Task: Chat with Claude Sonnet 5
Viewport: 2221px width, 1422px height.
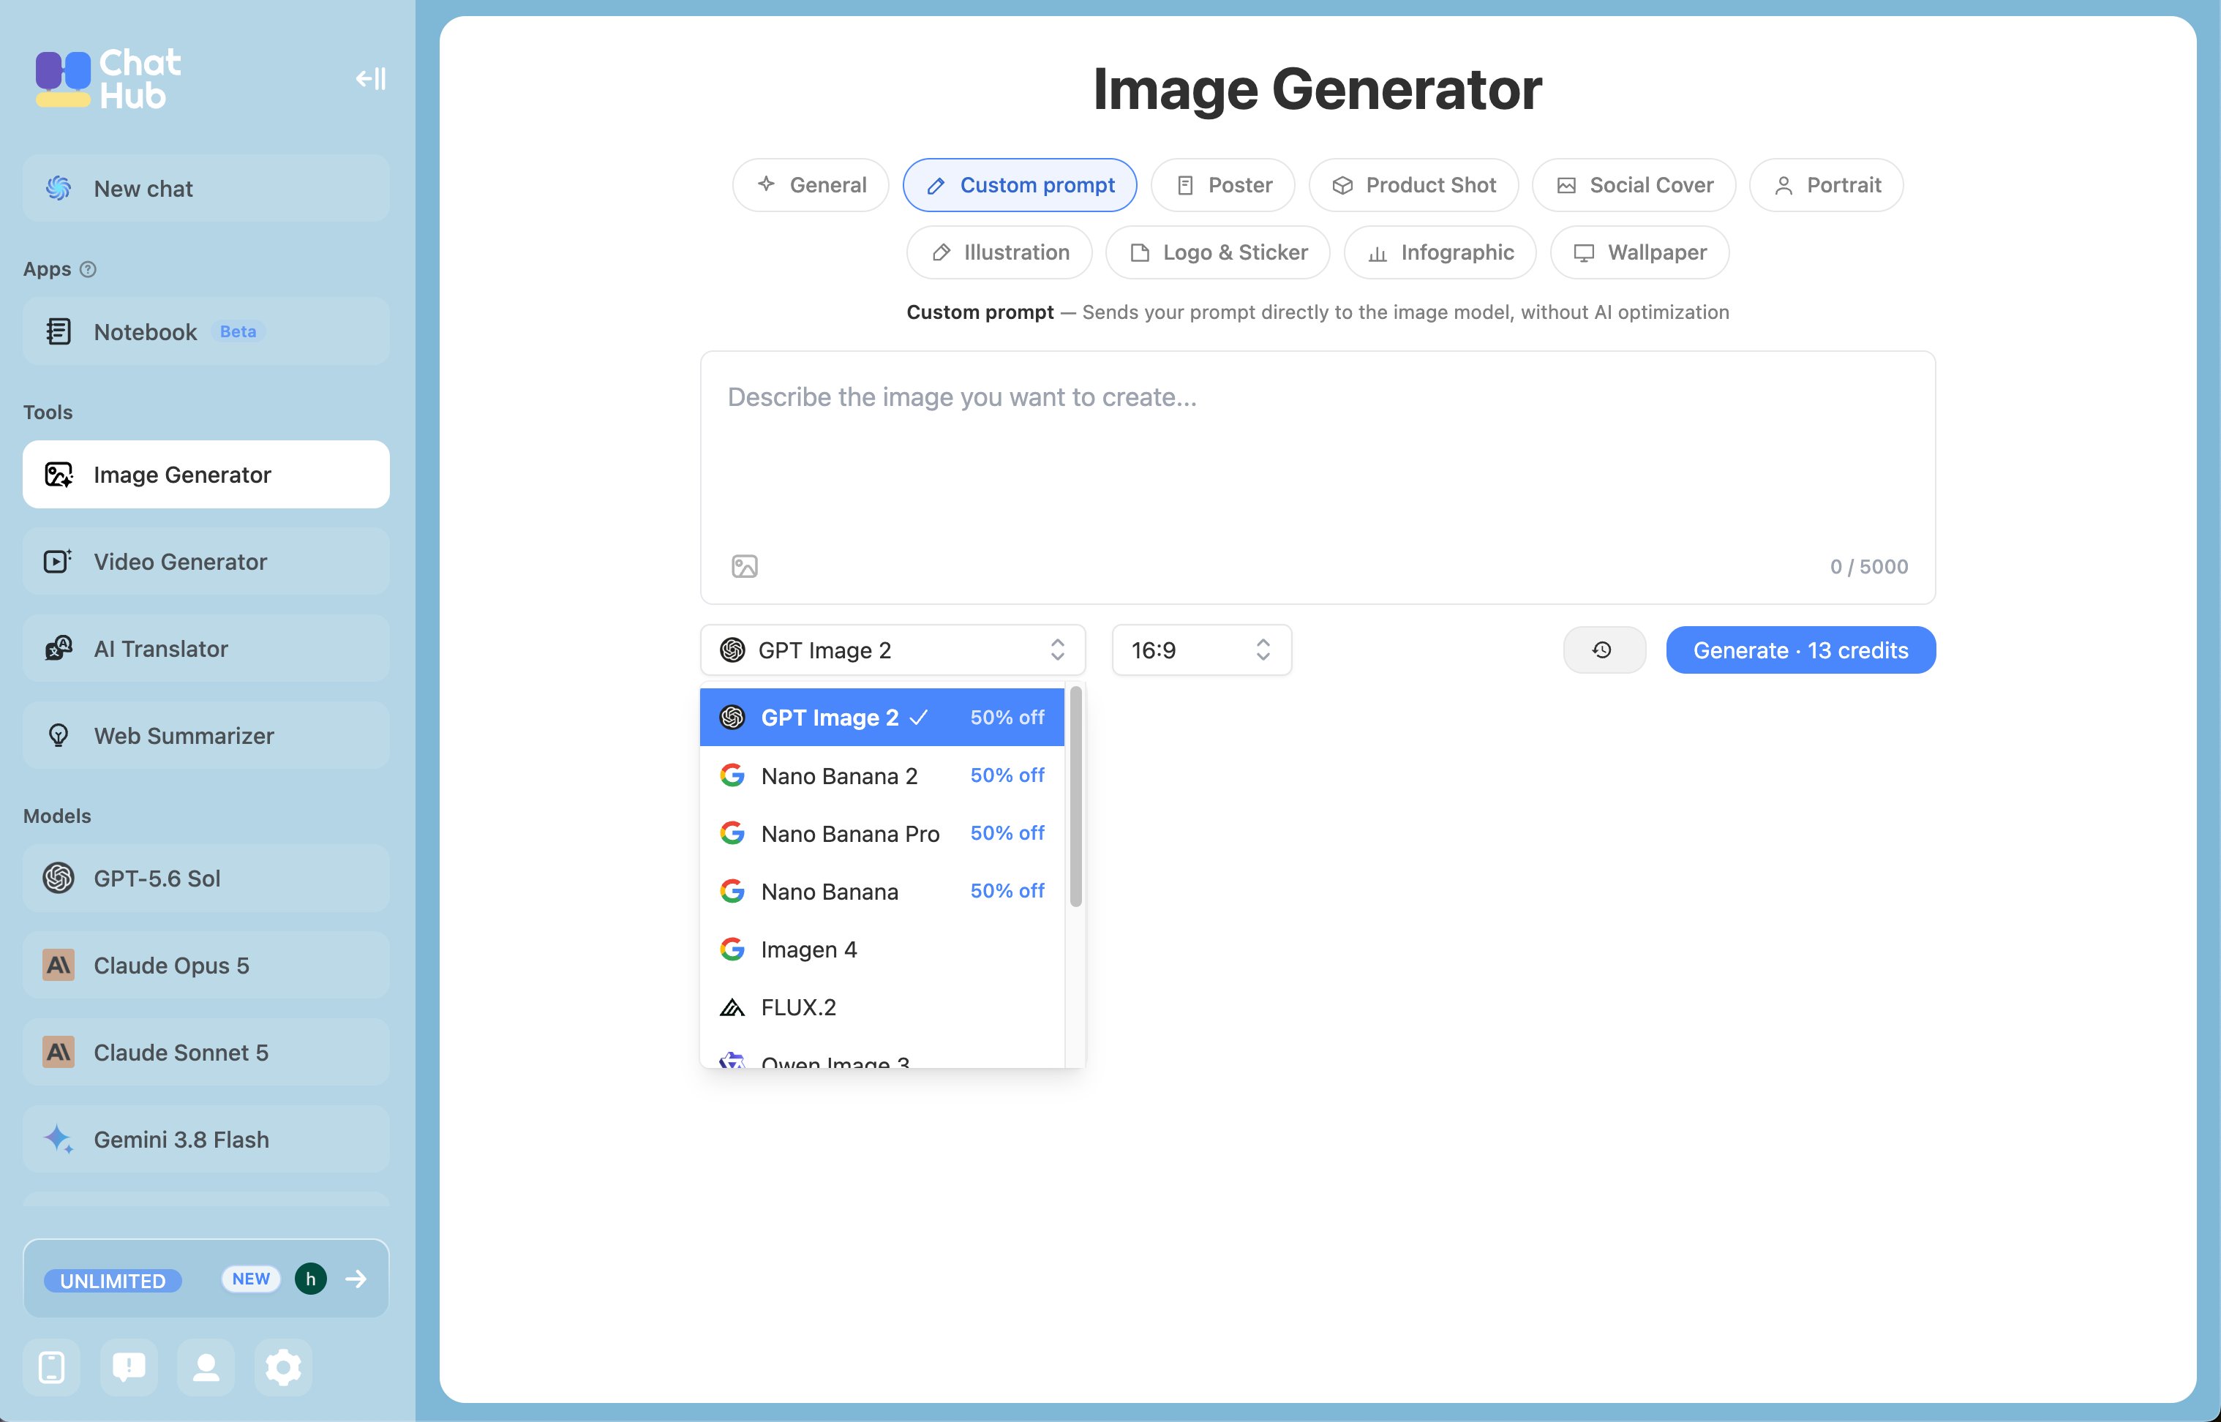Action: pyautogui.click(x=206, y=1053)
